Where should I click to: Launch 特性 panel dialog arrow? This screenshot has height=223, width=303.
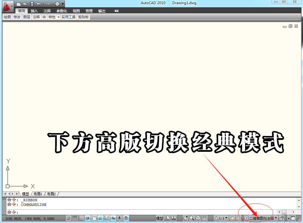58,17
